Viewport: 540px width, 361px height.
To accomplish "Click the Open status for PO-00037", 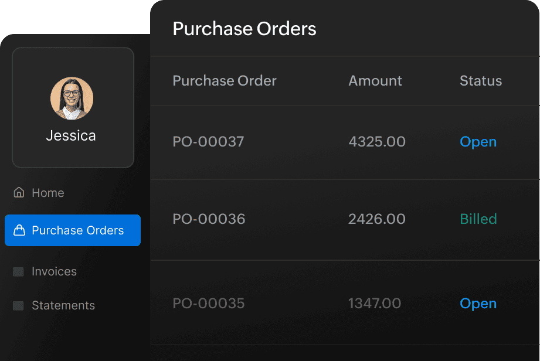I will coord(478,142).
